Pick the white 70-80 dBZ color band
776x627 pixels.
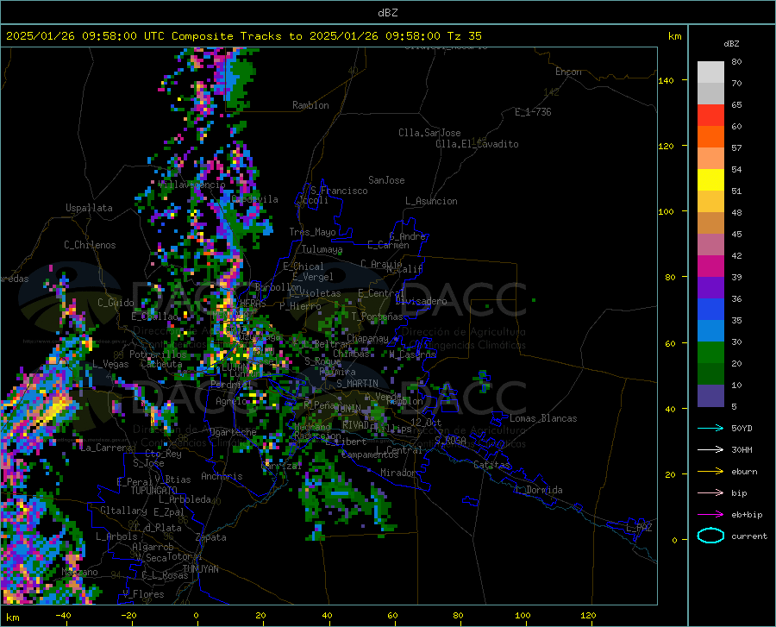click(710, 72)
